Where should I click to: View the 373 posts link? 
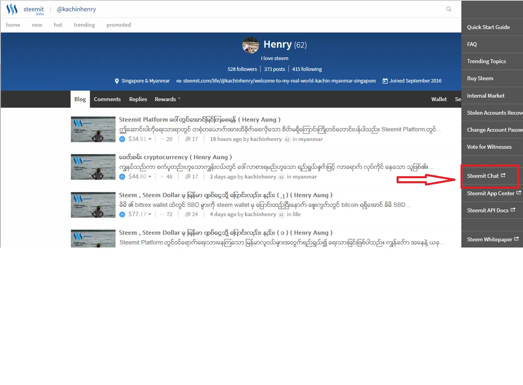click(x=275, y=69)
